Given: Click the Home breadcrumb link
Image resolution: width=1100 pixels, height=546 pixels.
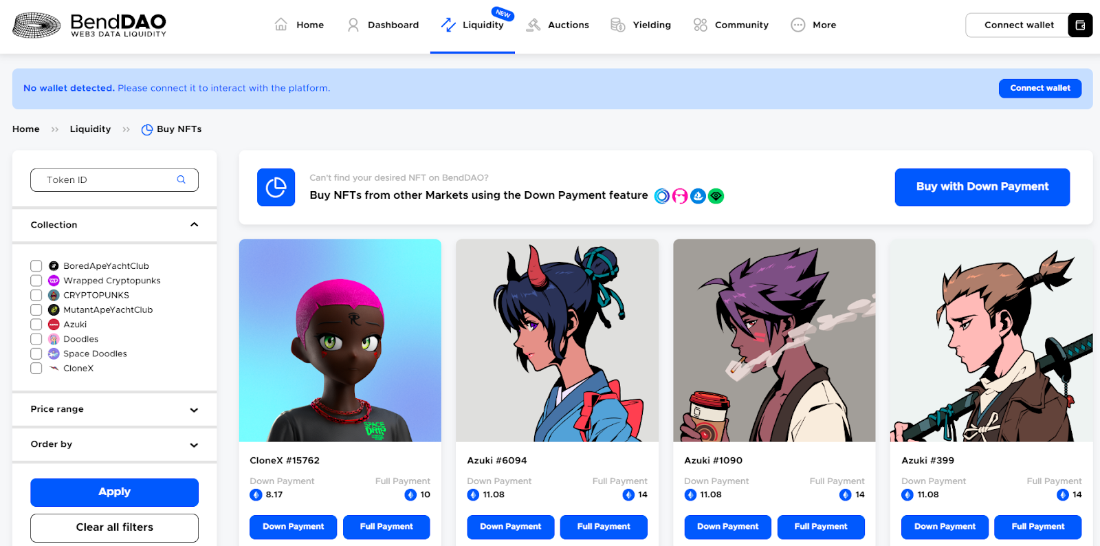Looking at the screenshot, I should pyautogui.click(x=26, y=129).
